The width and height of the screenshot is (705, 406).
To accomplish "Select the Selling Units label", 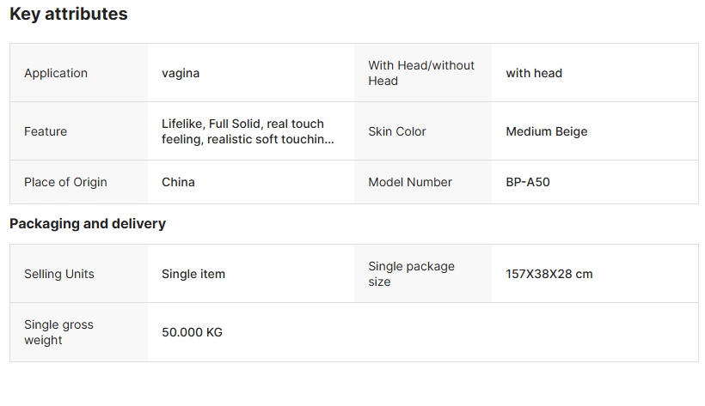I will [59, 274].
